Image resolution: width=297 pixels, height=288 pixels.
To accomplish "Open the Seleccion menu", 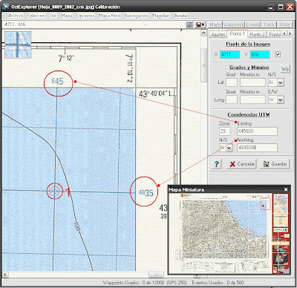I will point(36,16).
